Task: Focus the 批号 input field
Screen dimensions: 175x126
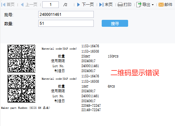Action: click(66, 15)
